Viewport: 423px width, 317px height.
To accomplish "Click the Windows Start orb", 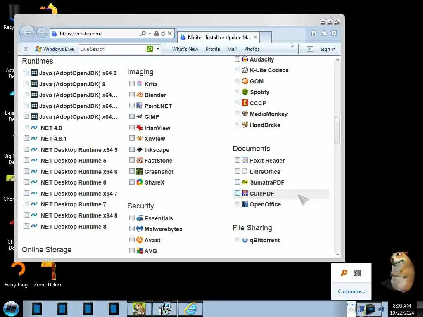I will [x=11, y=309].
